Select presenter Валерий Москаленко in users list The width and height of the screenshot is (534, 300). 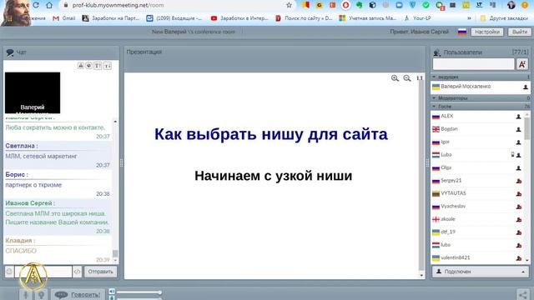481,87
